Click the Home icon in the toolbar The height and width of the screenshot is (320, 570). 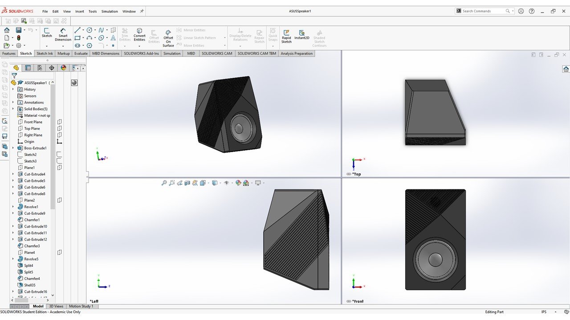tap(7, 30)
